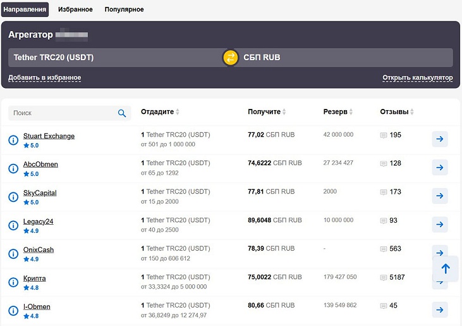
Task: Go to AbcObmen via arrow button
Action: [x=440, y=167]
